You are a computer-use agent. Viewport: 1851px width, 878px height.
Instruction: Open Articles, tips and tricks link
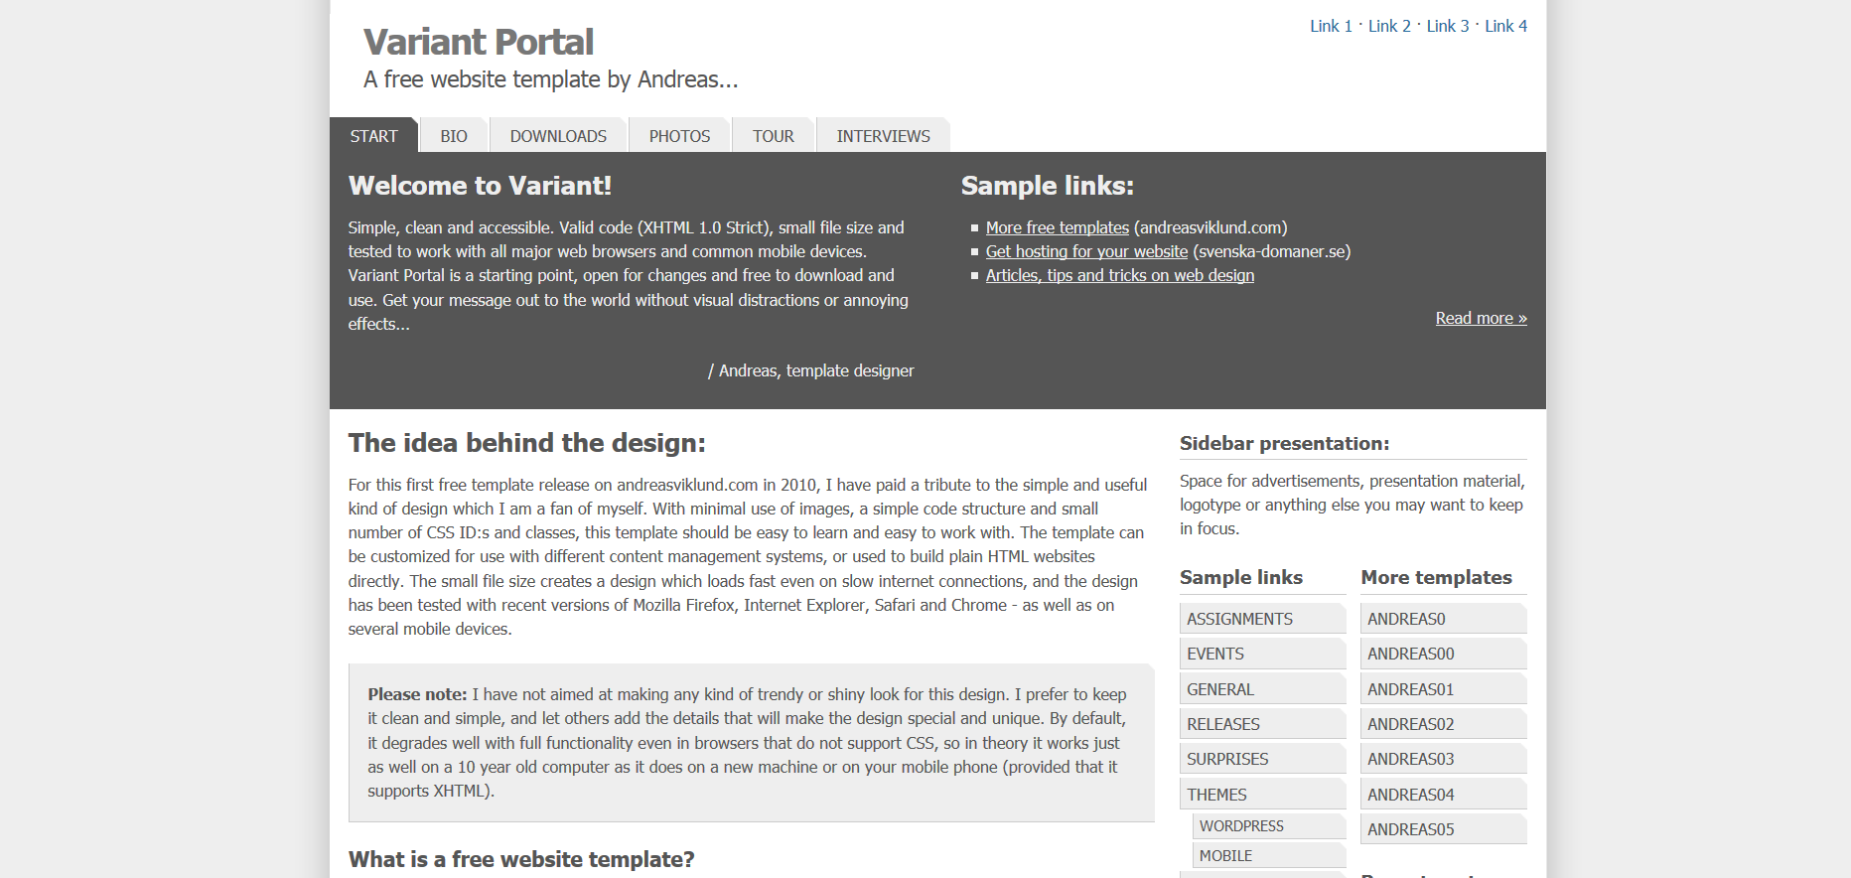coord(1119,275)
